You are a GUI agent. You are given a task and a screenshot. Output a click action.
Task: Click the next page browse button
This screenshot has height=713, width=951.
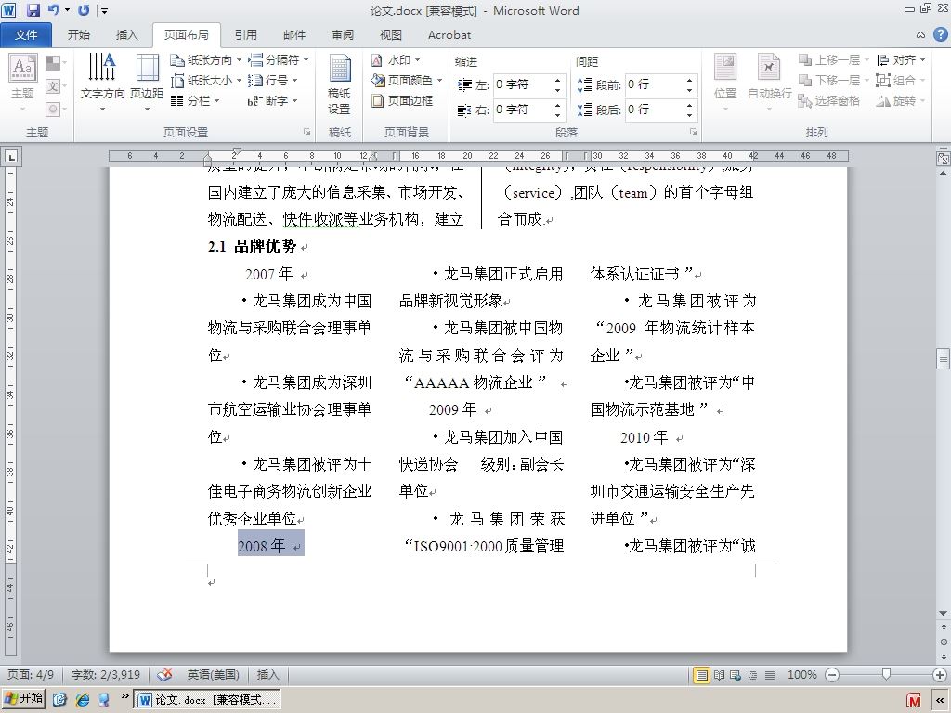click(944, 657)
